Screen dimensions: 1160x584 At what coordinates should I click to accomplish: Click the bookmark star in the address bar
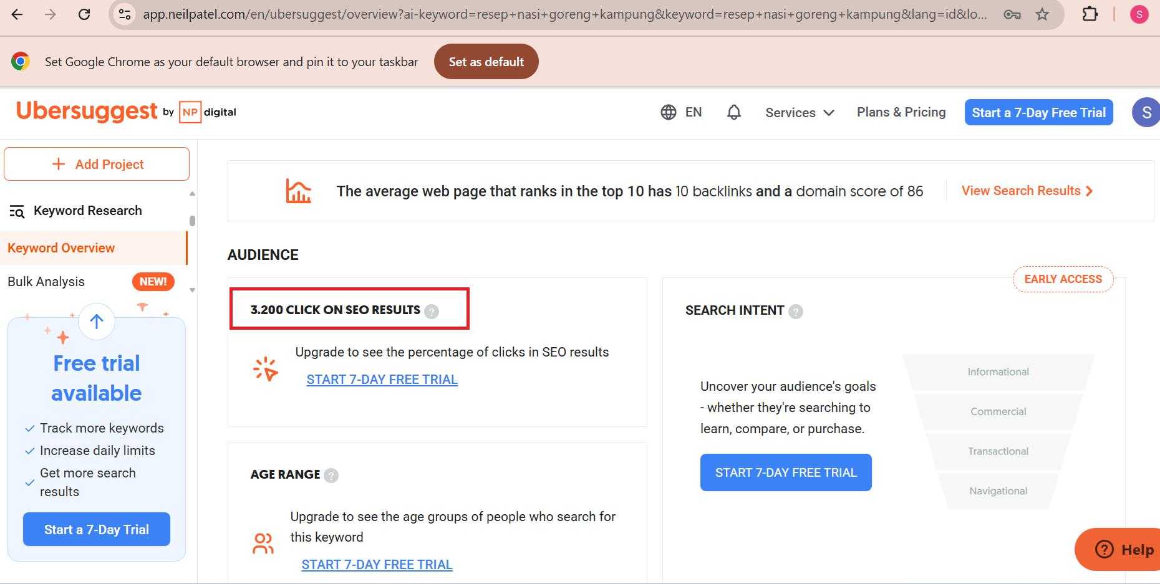[1043, 14]
